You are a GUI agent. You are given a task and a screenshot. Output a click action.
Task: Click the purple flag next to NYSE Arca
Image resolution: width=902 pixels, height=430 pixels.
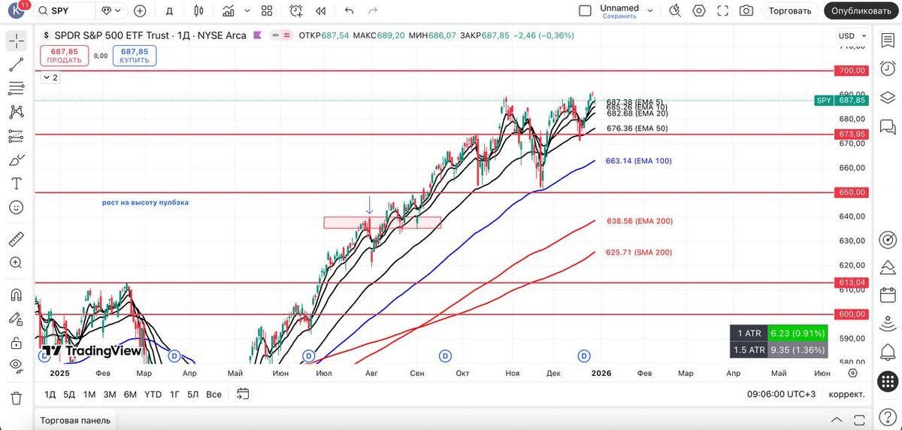(258, 35)
